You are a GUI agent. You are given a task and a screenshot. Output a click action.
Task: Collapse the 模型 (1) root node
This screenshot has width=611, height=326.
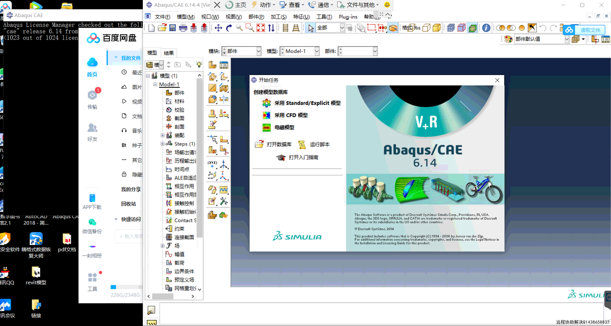148,76
